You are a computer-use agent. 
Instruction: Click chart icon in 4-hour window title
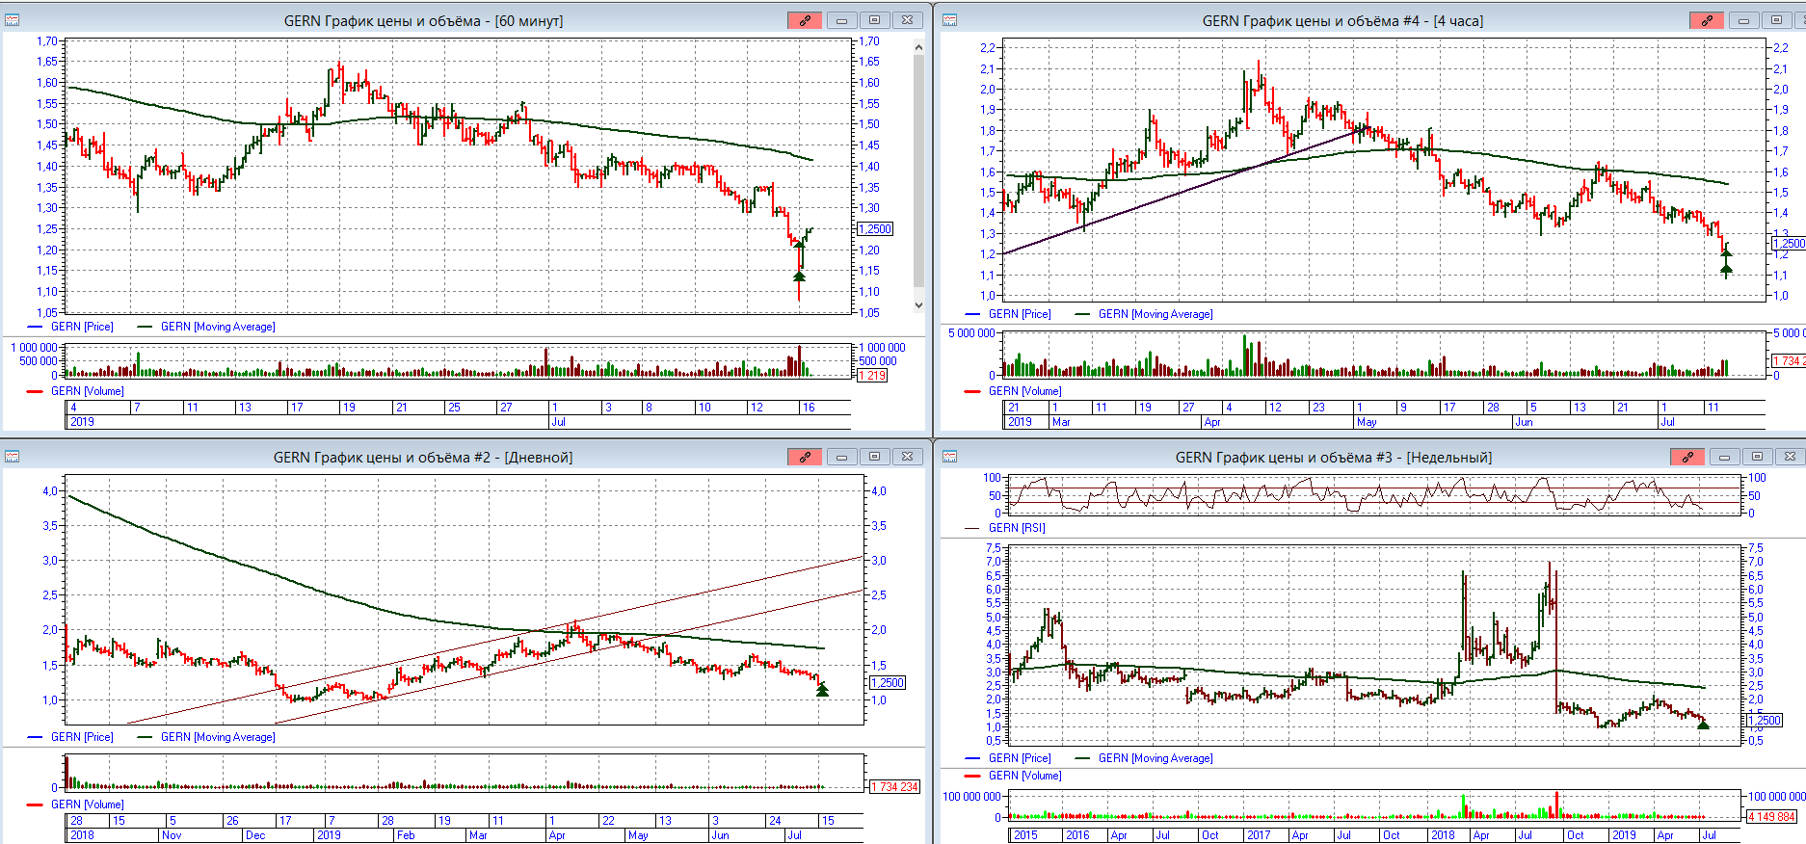949,20
